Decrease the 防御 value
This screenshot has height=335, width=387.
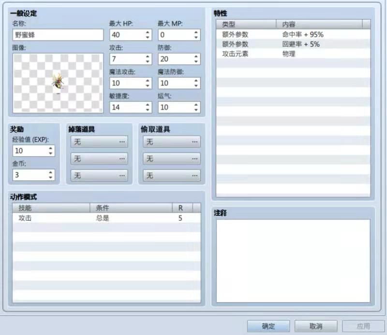(x=196, y=62)
